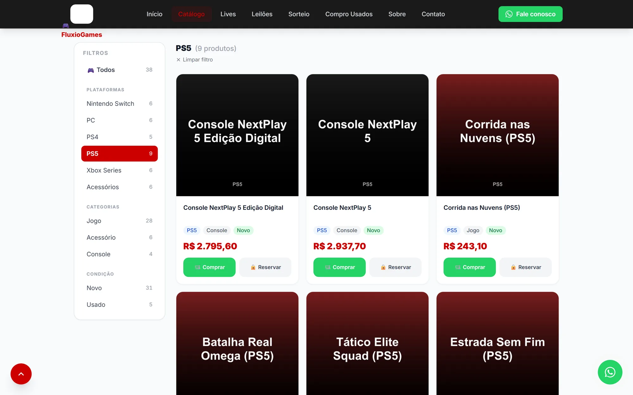Reserve Corrida nas Nuvens (PS5)
Screen dimensions: 633x395
point(525,267)
